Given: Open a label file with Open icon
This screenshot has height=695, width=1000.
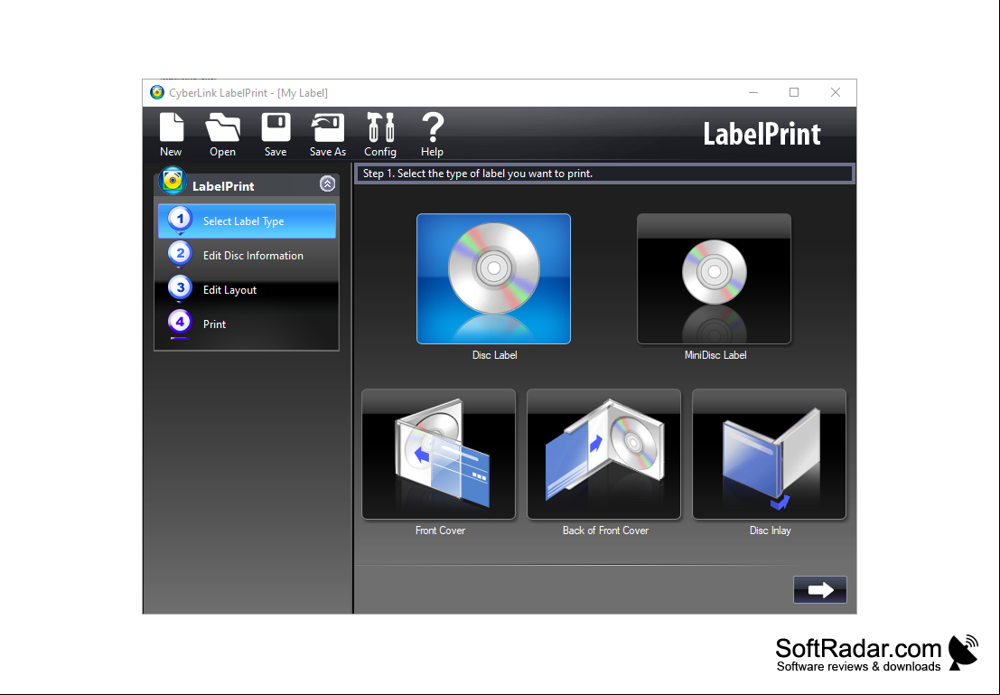Looking at the screenshot, I should tap(222, 127).
